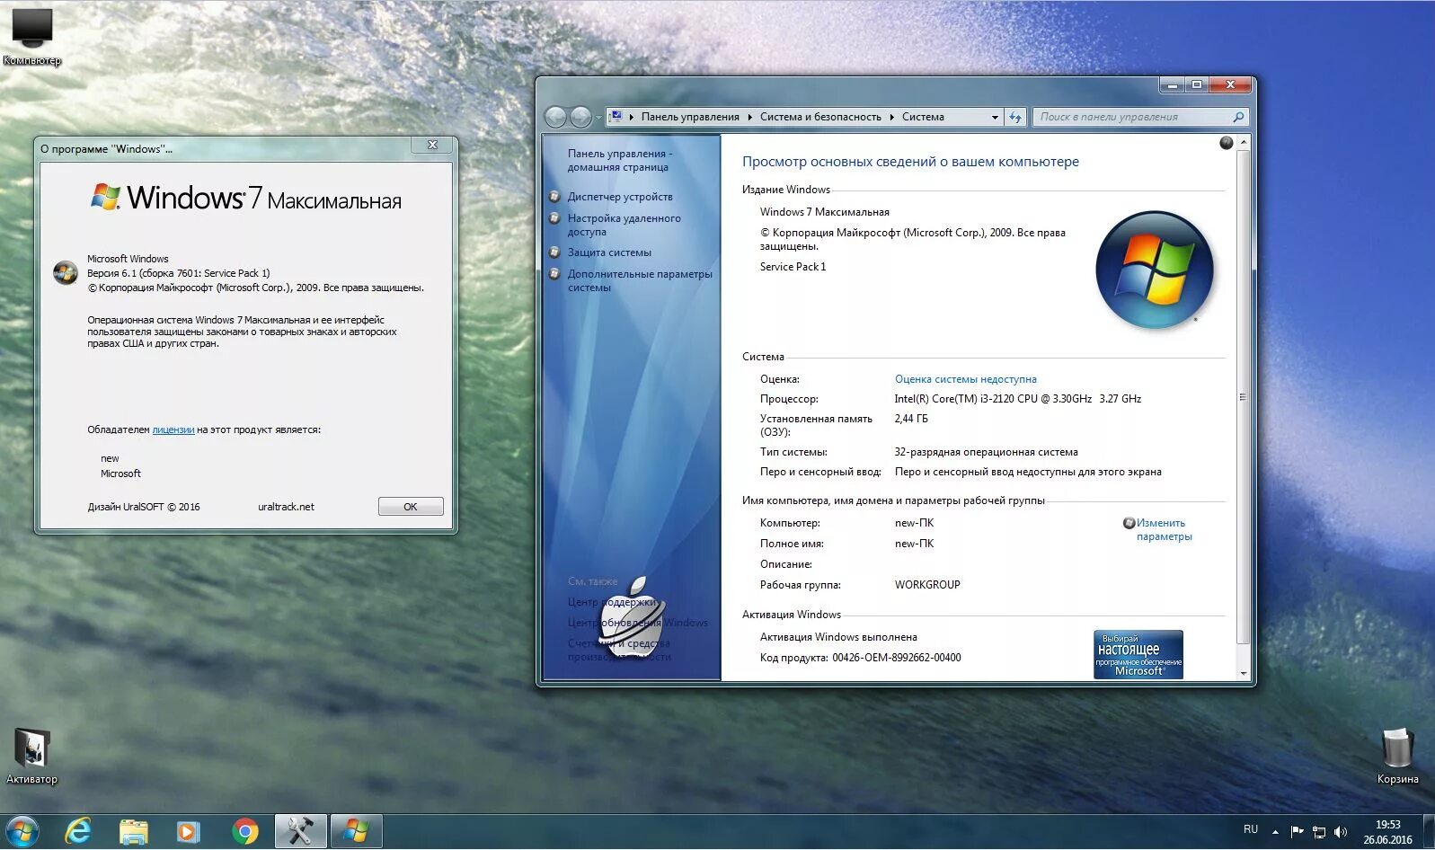Viewport: 1435px width, 850px height.
Task: Expand address bar history dropdown arrow
Action: [x=995, y=117]
